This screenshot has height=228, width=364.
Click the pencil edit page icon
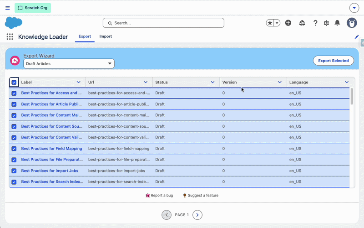(x=357, y=37)
